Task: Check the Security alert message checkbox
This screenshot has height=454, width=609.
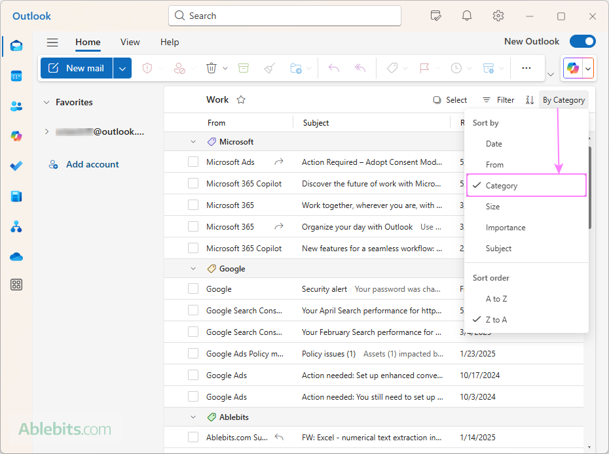Action: [x=193, y=288]
